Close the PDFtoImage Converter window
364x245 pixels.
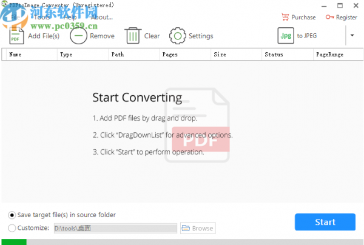click(356, 5)
